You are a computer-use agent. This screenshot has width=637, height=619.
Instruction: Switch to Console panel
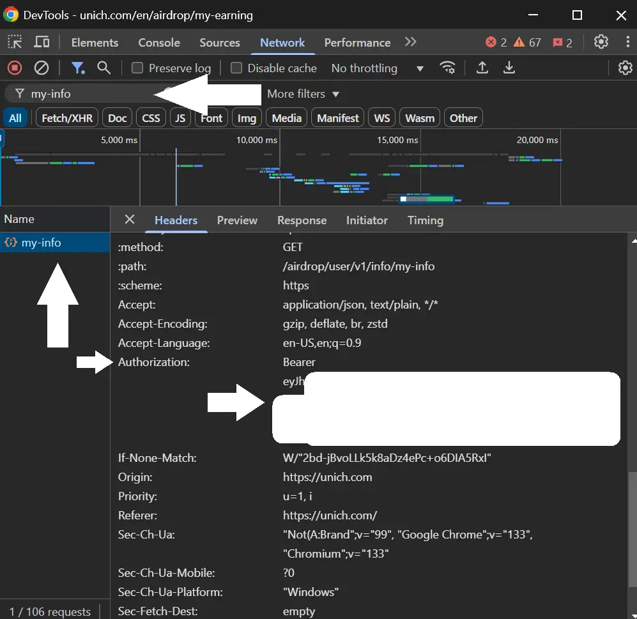[x=159, y=42]
